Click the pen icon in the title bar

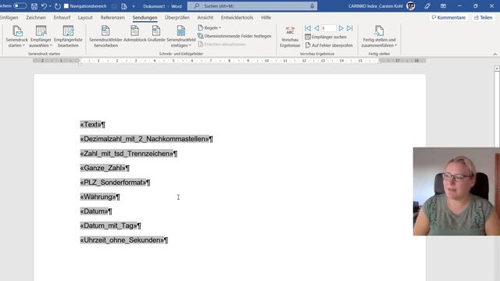(427, 5)
